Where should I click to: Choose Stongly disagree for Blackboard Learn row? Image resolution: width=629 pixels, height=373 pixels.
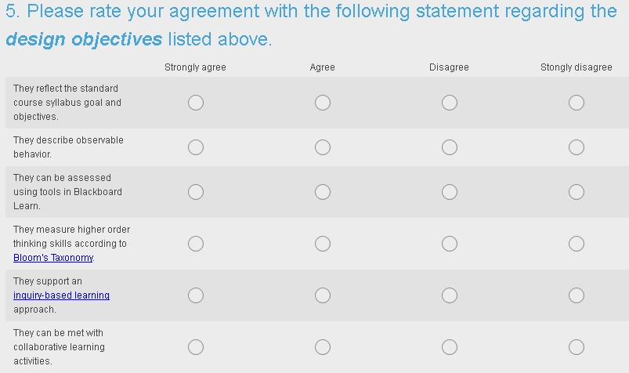[577, 192]
